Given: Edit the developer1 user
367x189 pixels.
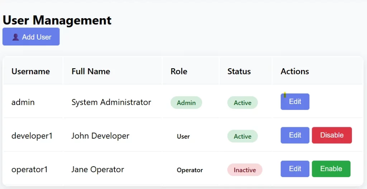Looking at the screenshot, I should click(295, 135).
